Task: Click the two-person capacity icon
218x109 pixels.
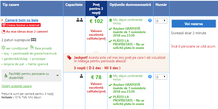Action: pyautogui.click(x=80, y=20)
